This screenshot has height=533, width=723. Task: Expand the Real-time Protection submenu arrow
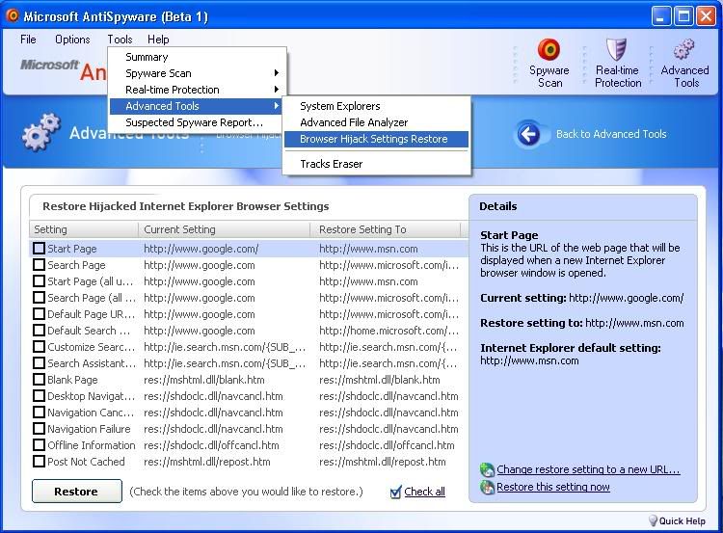coord(277,89)
